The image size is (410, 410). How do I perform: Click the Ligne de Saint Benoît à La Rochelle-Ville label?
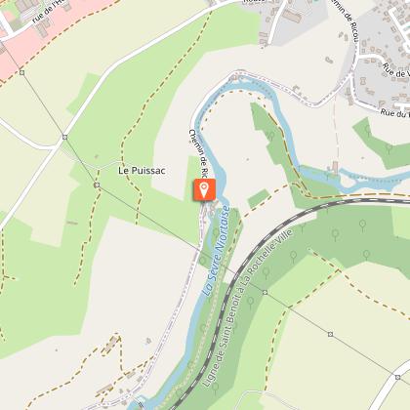click(248, 307)
